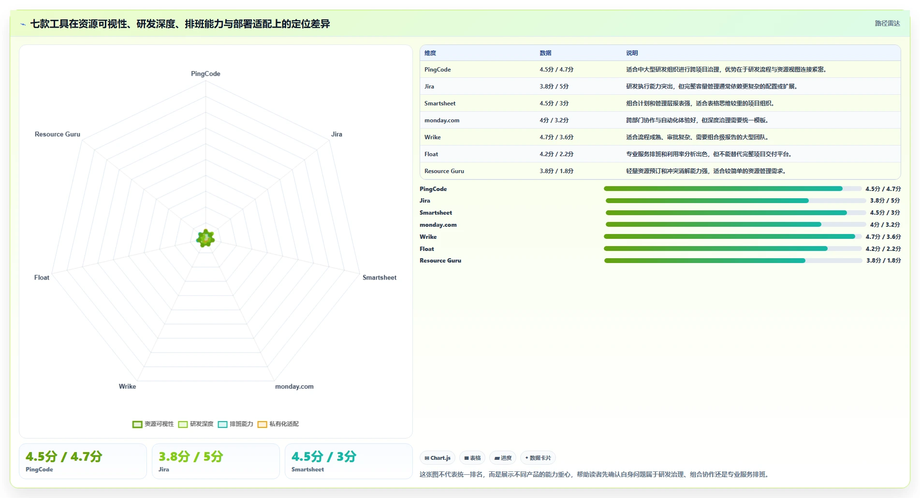Click the Chart.js chip
The height and width of the screenshot is (498, 920).
[x=438, y=458]
